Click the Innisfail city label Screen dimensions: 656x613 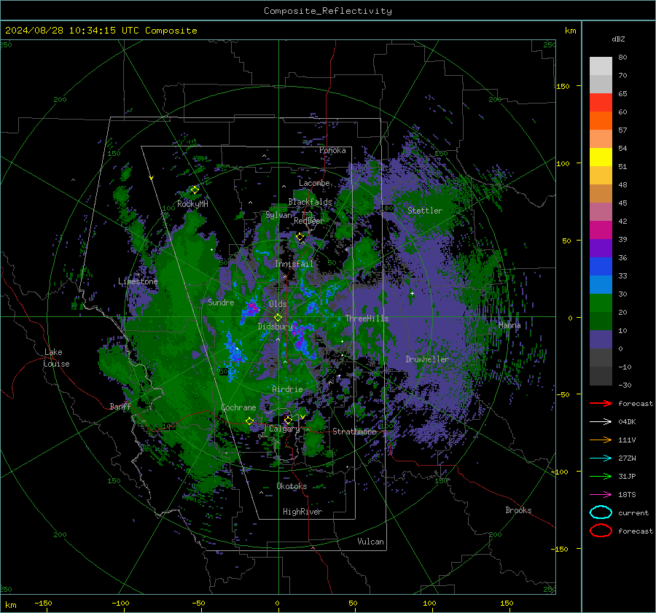point(294,264)
